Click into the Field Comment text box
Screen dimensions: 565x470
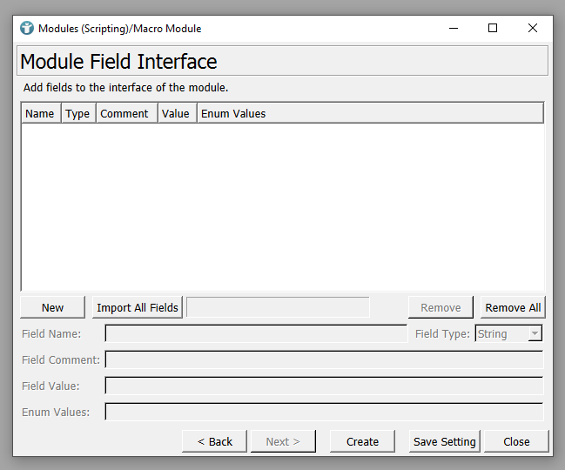323,359
